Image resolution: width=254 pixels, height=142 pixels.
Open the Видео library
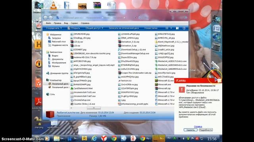coord(53,56)
